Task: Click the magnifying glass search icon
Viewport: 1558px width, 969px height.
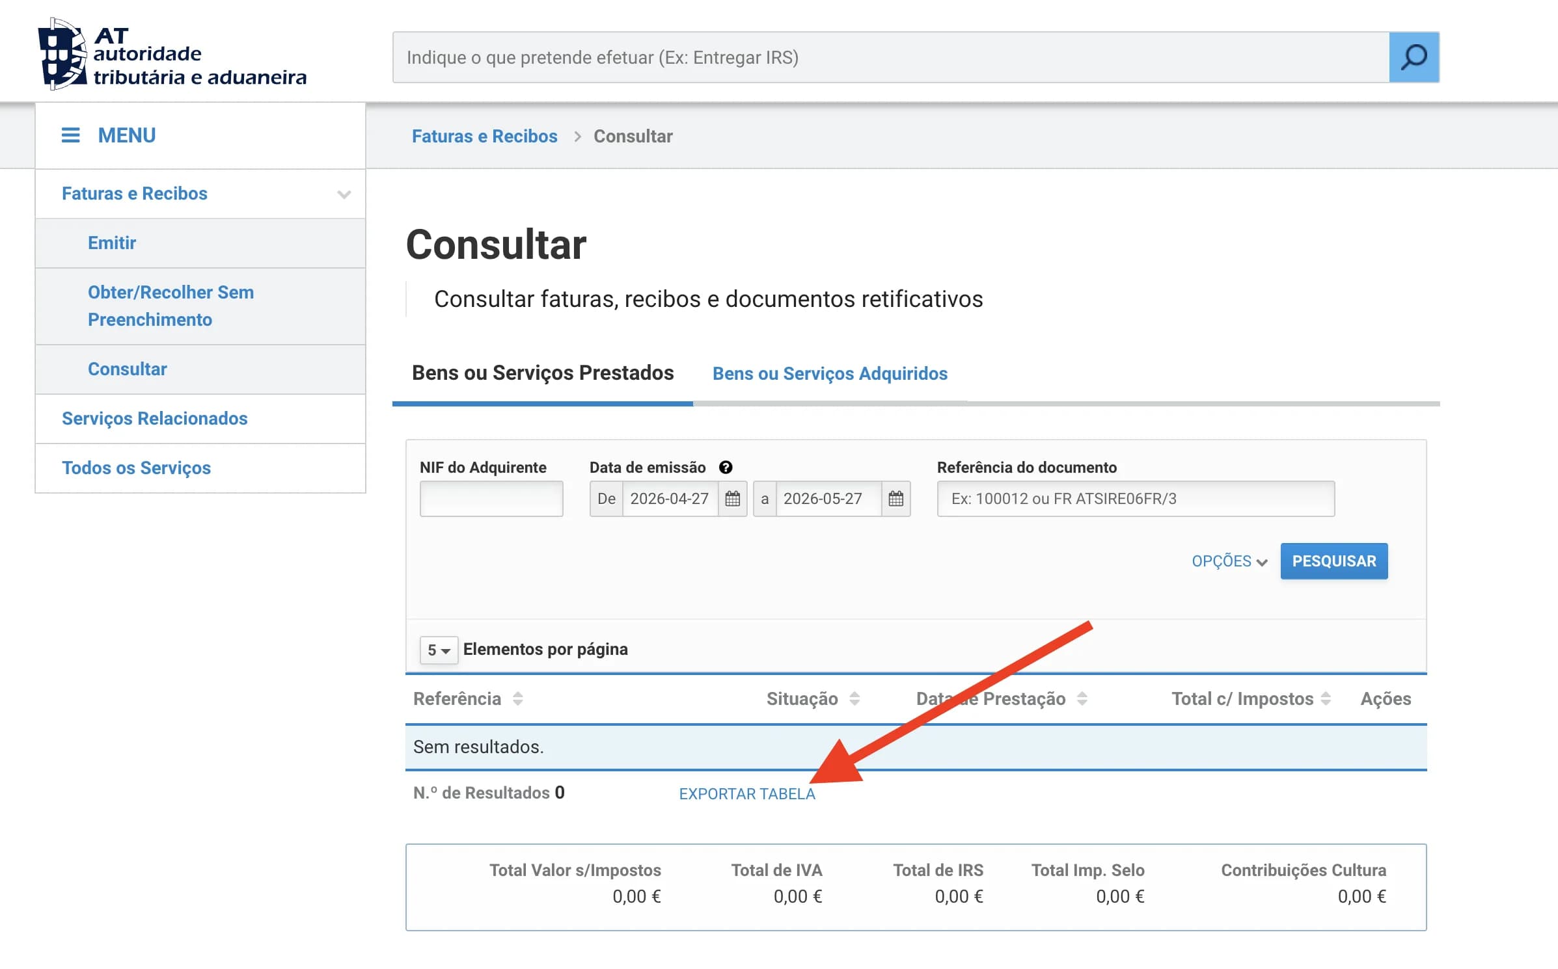Action: (x=1414, y=57)
